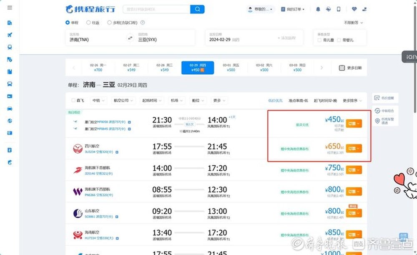The image size is (417, 255).
Task: Open the bus icon in sidebar
Action: point(10,84)
